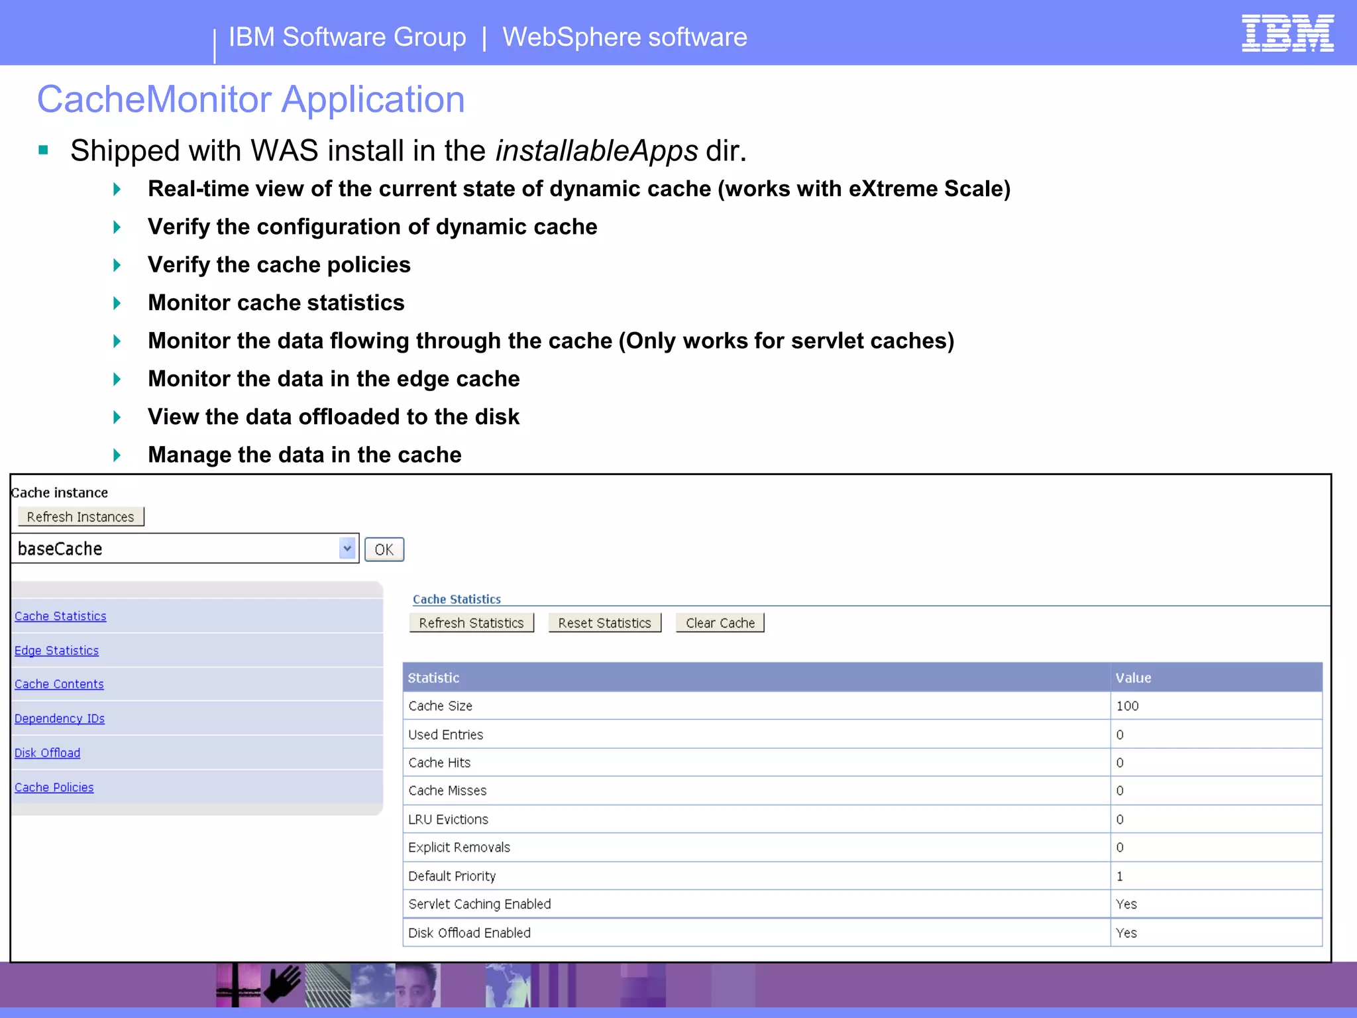
Task: Select the Servlet Caching Enabled row label
Action: [480, 904]
